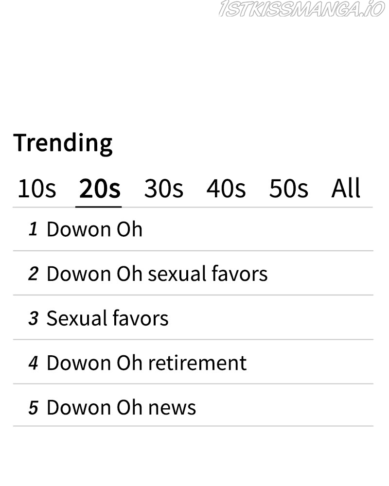Click the Trending section heading

coord(63,143)
